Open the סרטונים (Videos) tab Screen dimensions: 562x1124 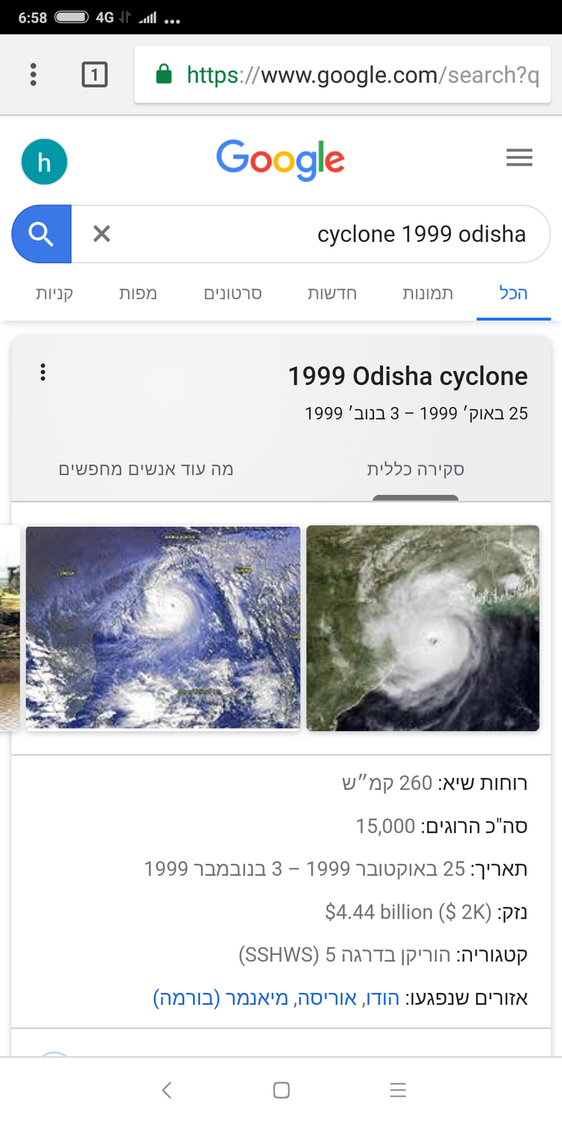pyautogui.click(x=233, y=293)
